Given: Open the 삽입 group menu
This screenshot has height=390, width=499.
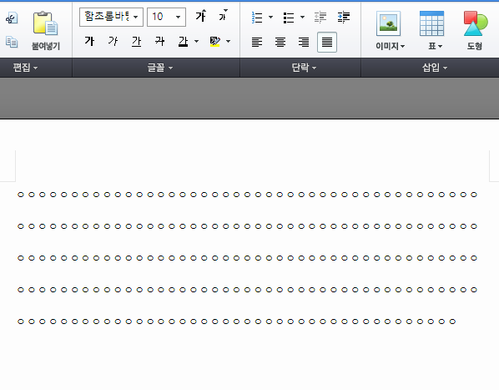Looking at the screenshot, I should click(x=435, y=68).
